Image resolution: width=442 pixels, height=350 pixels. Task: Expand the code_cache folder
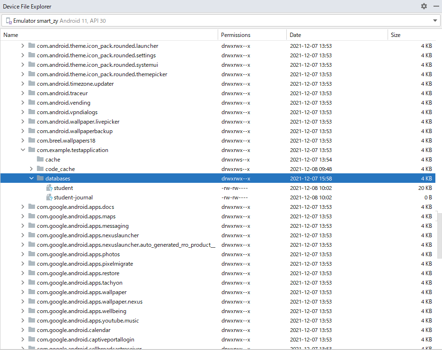[31, 169]
